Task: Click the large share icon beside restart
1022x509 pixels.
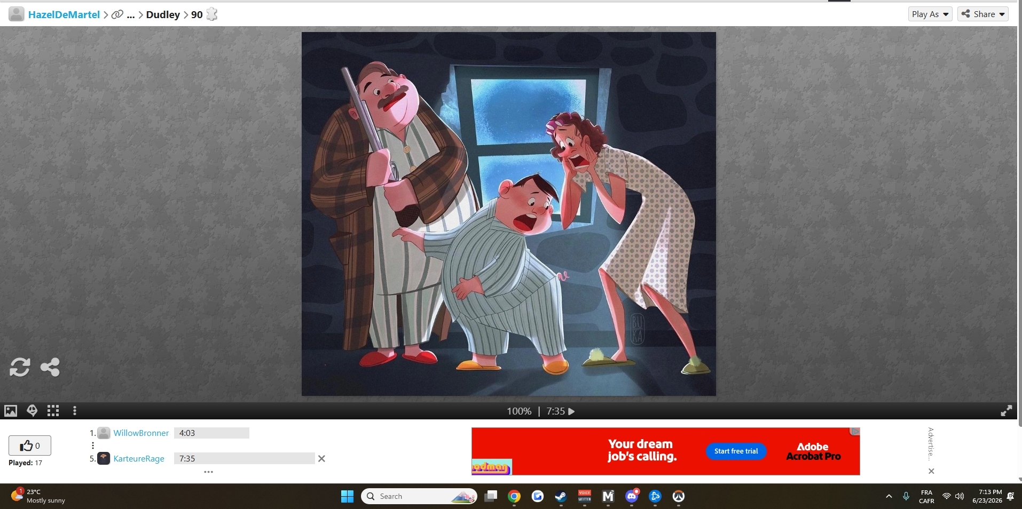Action: click(50, 367)
